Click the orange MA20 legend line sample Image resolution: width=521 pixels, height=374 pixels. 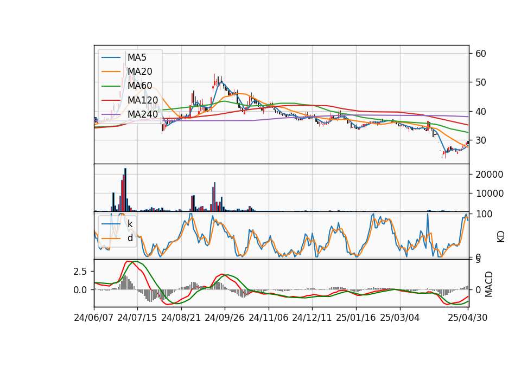[x=111, y=72]
